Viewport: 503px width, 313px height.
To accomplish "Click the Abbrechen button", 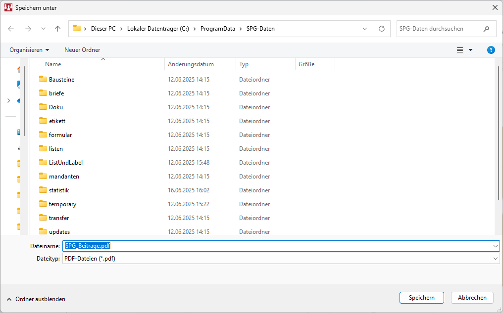I will pos(472,298).
